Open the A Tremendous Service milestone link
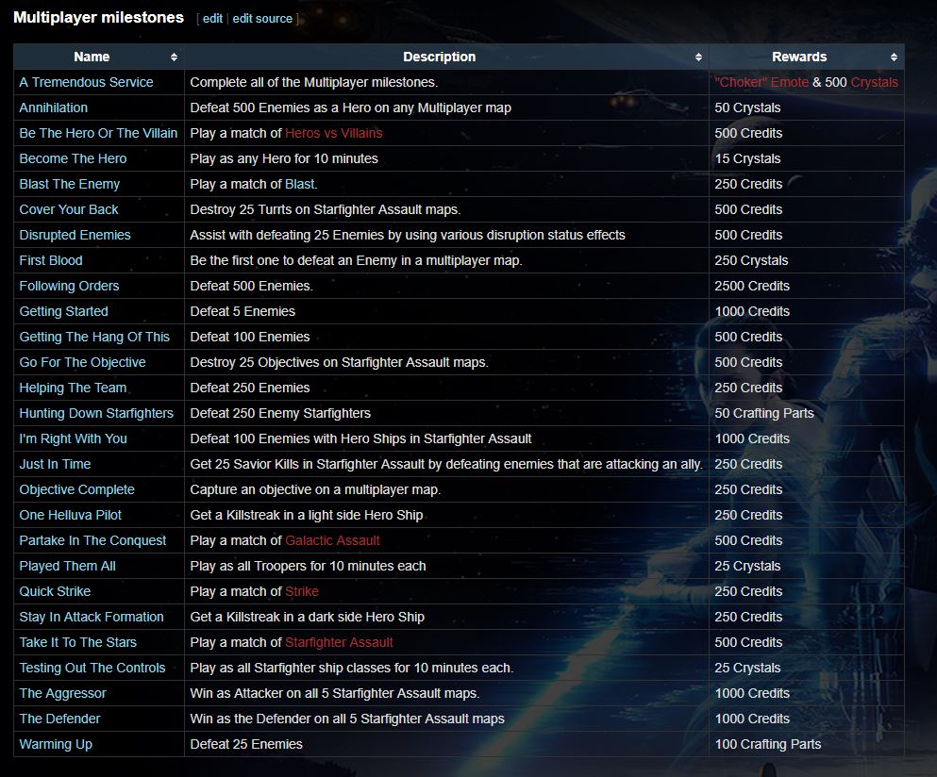 tap(86, 82)
